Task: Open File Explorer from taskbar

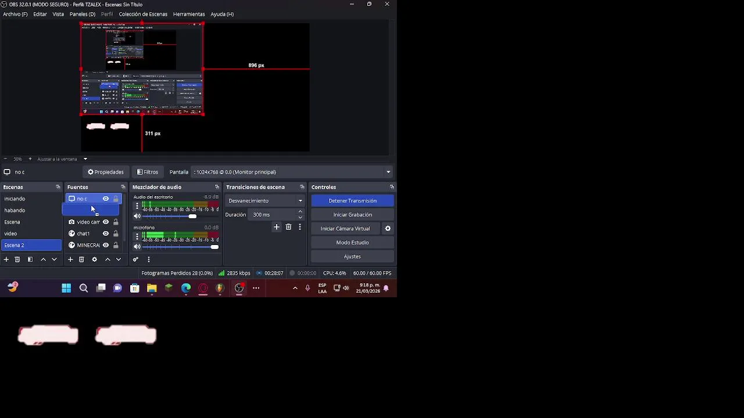Action: click(x=152, y=288)
